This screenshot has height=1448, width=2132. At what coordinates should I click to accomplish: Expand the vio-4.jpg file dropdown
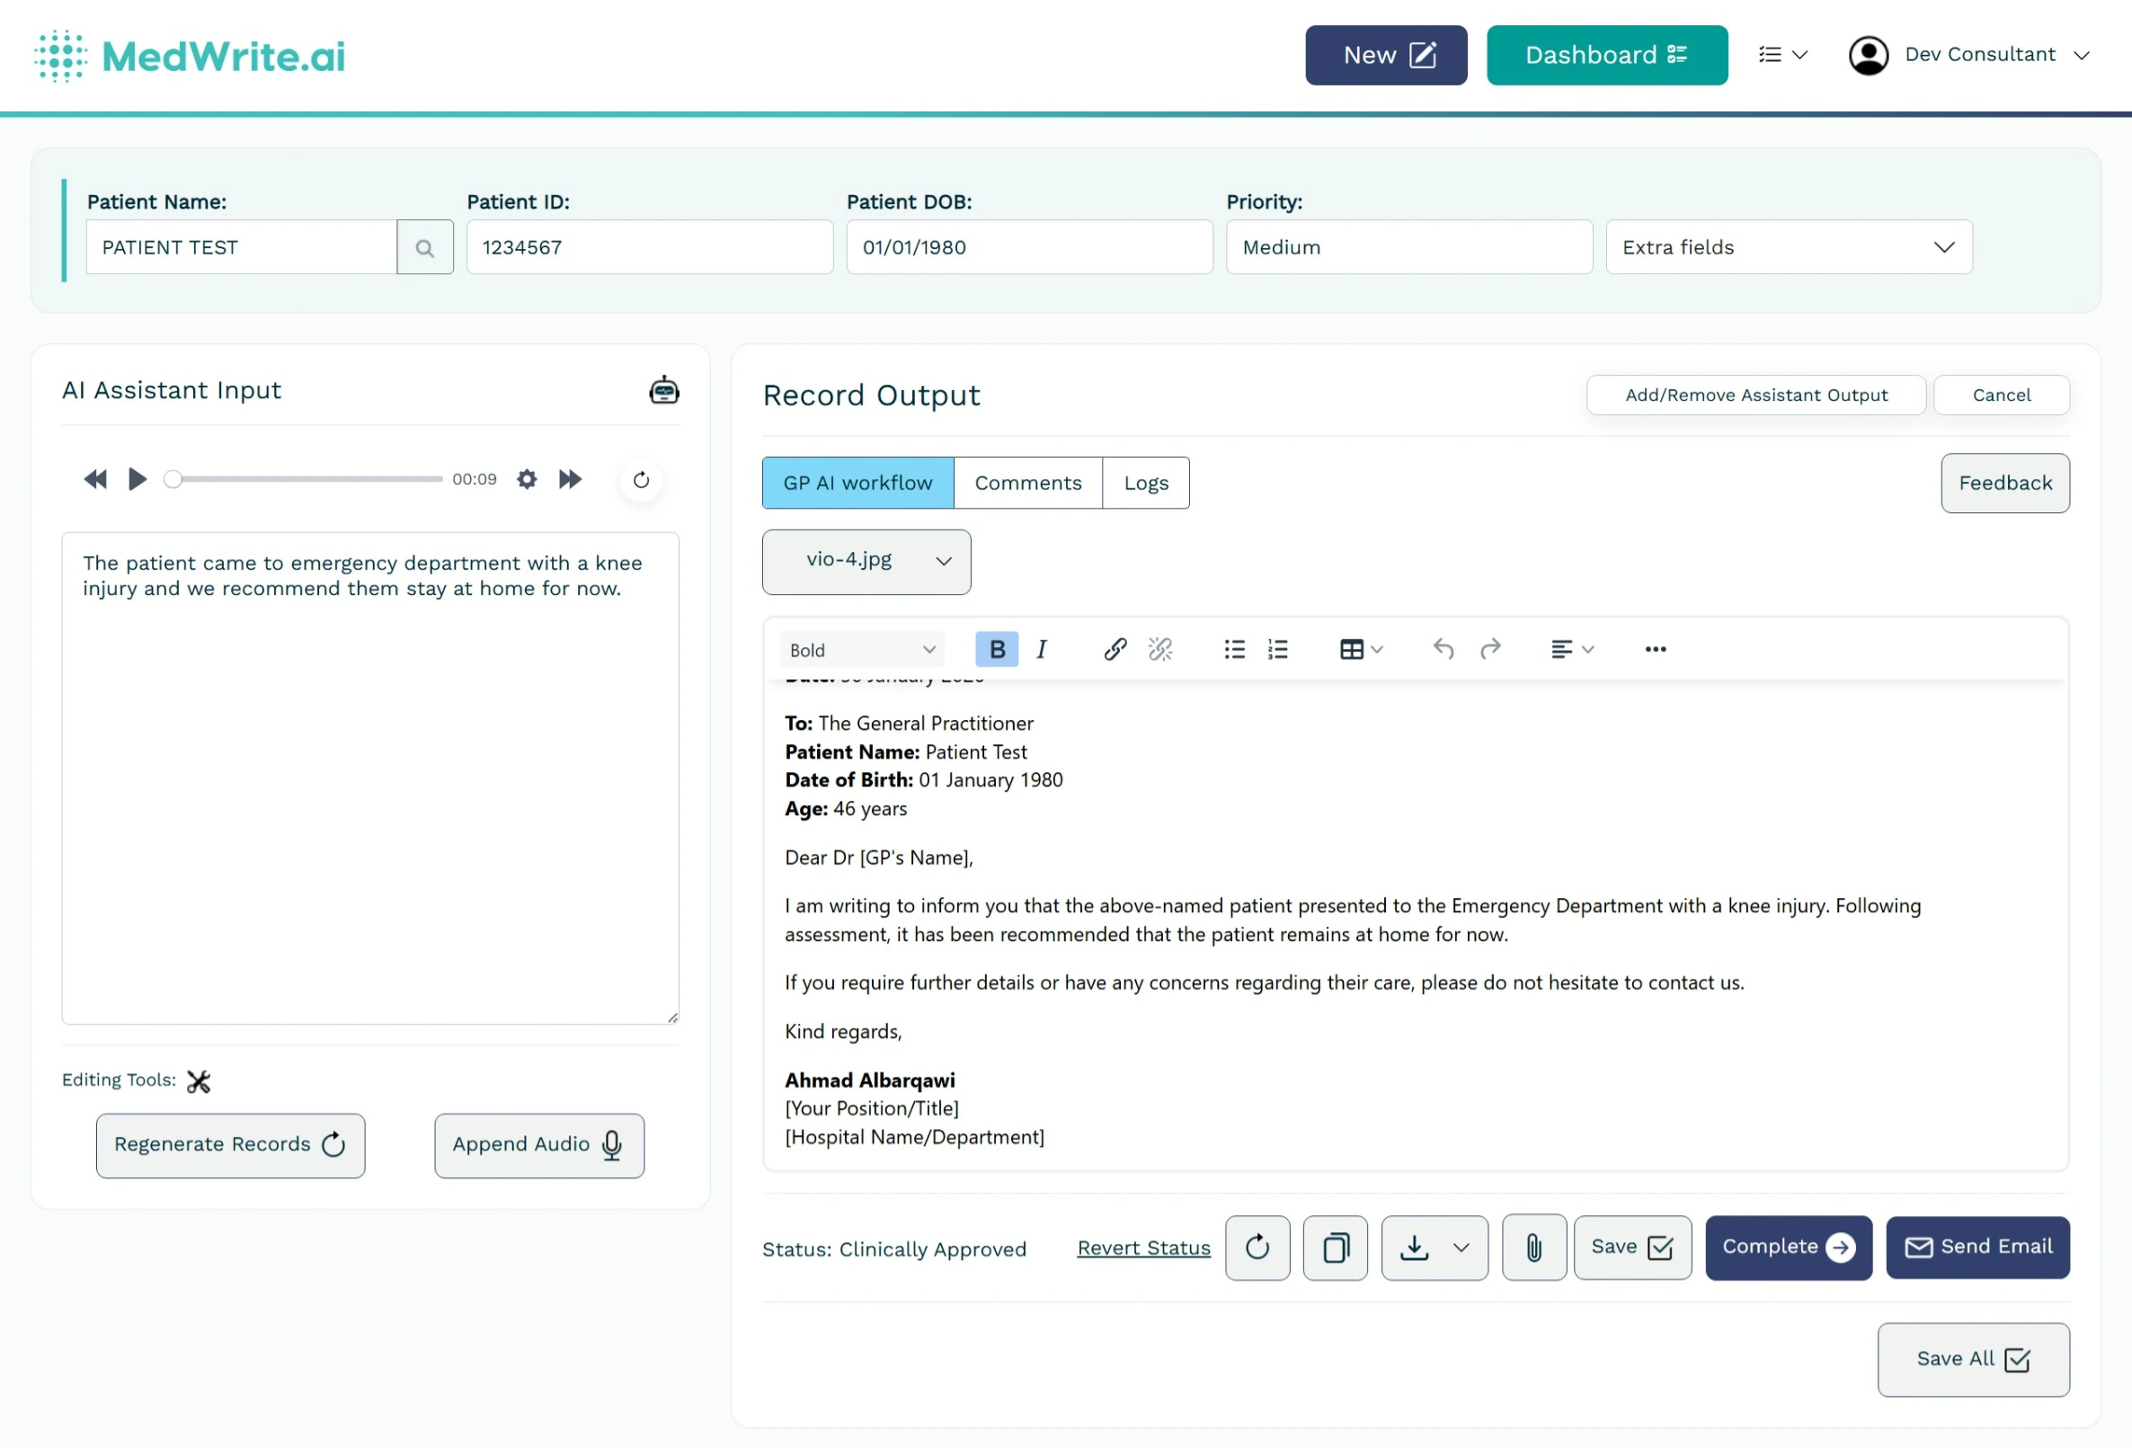(865, 561)
